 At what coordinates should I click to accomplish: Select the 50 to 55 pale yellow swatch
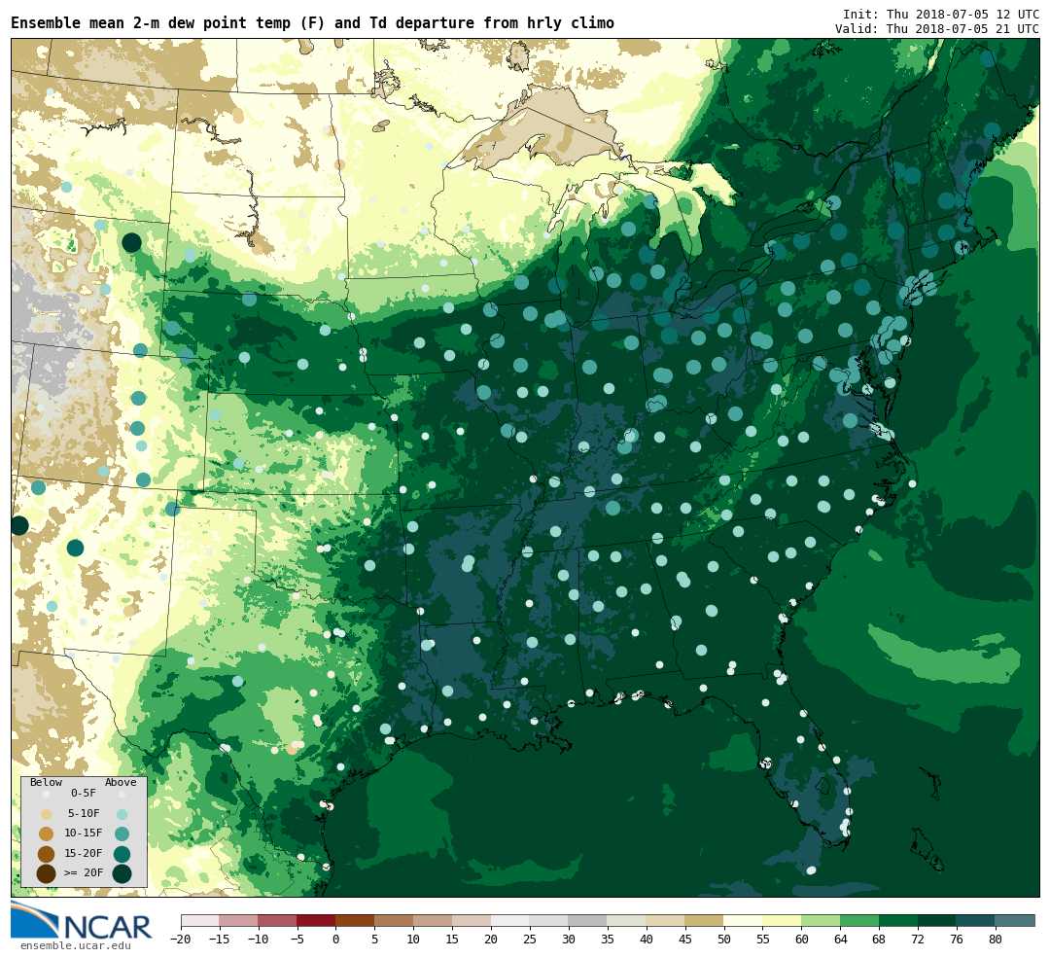[744, 920]
